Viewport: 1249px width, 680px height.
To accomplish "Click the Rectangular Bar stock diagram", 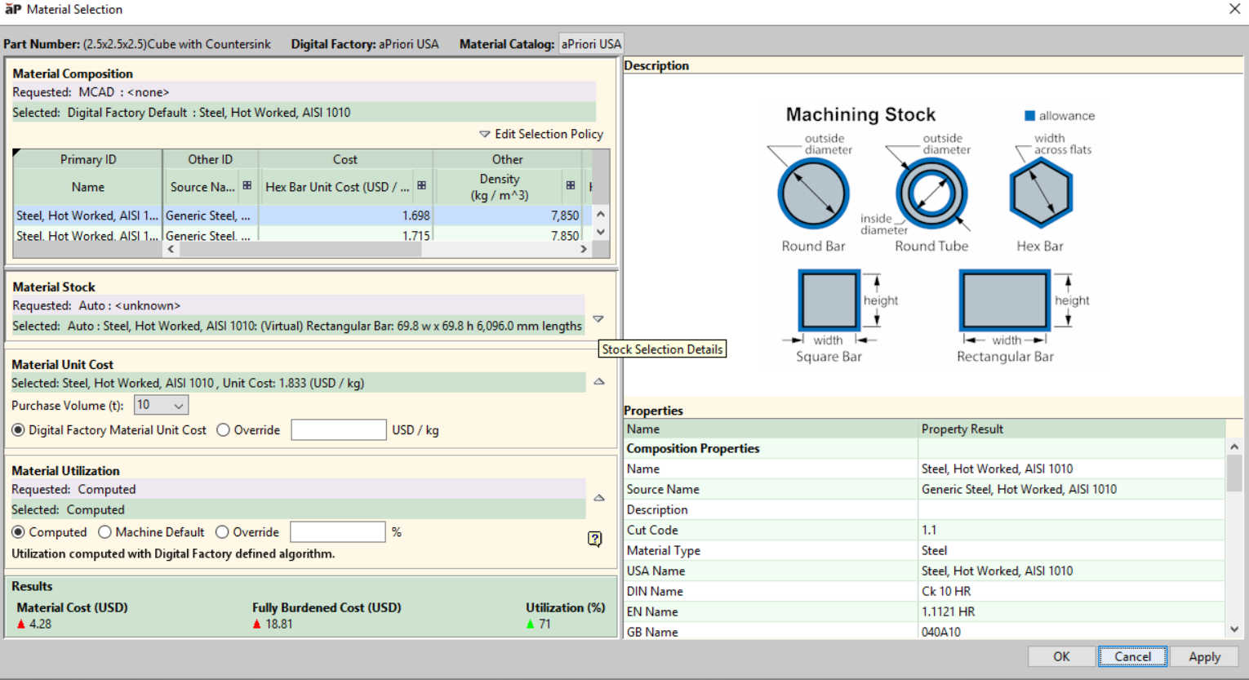I will (x=1004, y=300).
